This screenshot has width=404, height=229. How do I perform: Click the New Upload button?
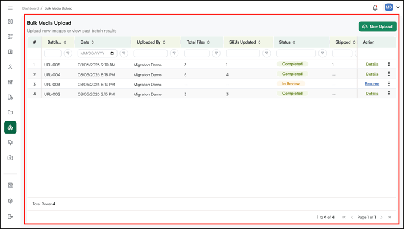[x=377, y=27]
